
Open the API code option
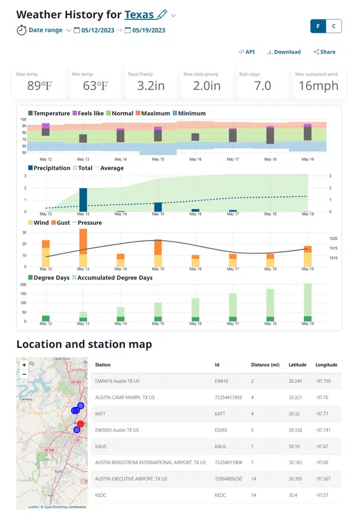247,52
